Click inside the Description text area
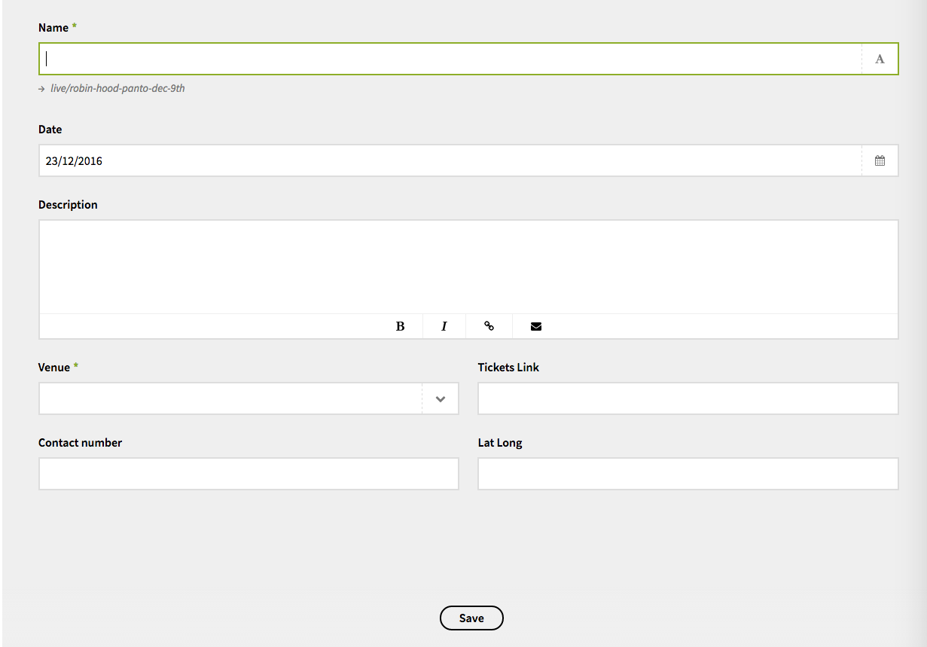The width and height of the screenshot is (927, 647). coord(468,267)
